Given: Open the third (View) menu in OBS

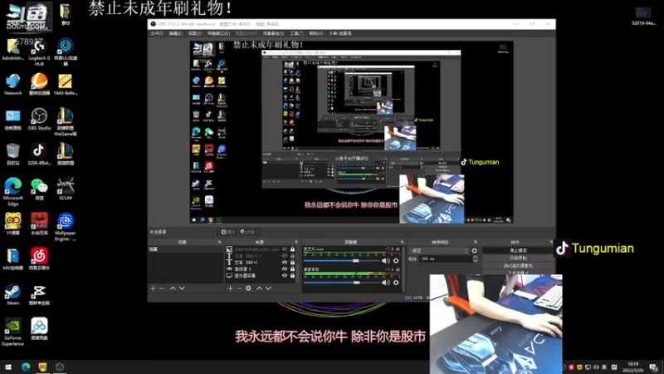Looking at the screenshot, I should (194, 33).
